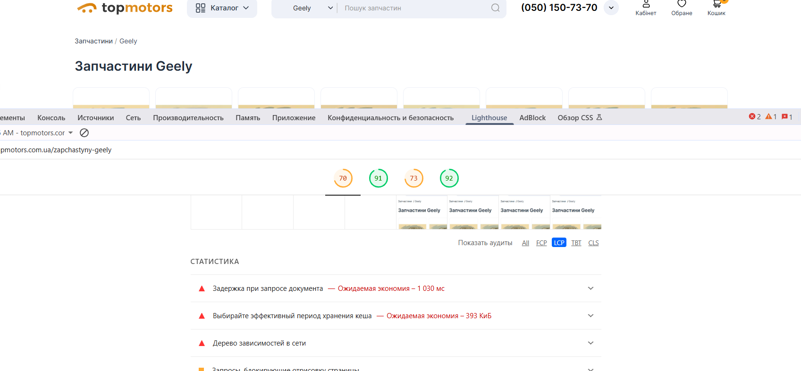Open Конфиденциальность и безопасность tab
The width and height of the screenshot is (801, 371).
click(391, 118)
